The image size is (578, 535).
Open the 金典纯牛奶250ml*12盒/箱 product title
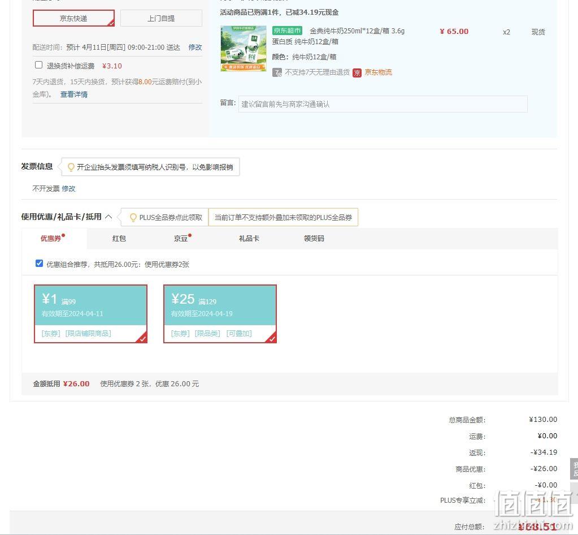pos(338,36)
